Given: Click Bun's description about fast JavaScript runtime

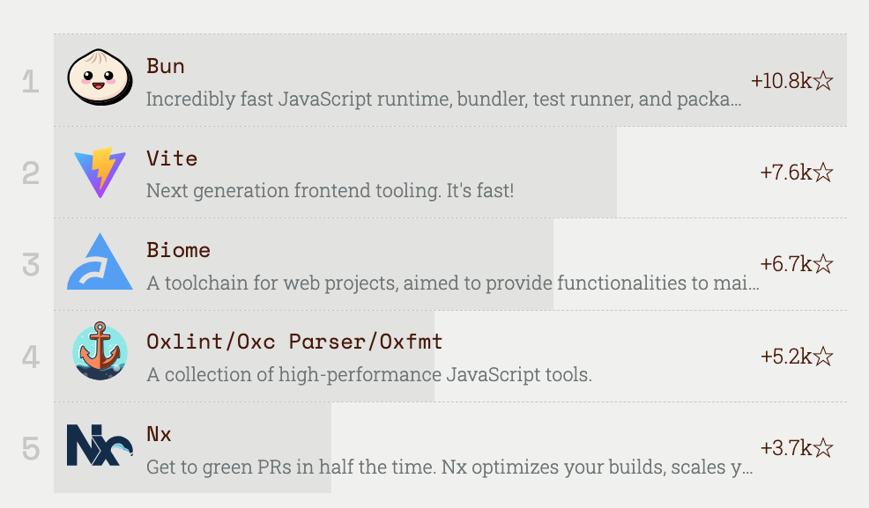Looking at the screenshot, I should (443, 99).
